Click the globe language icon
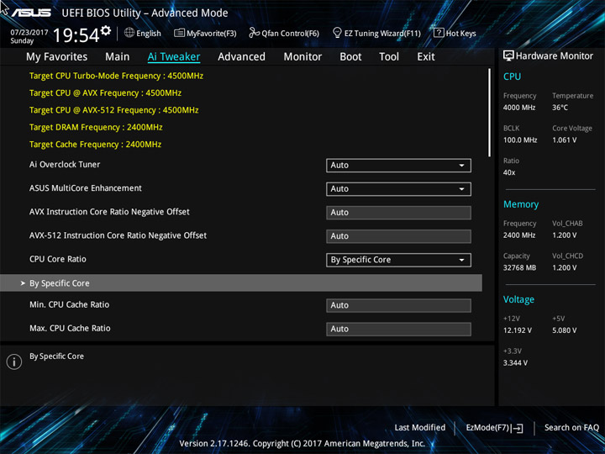 click(x=129, y=33)
